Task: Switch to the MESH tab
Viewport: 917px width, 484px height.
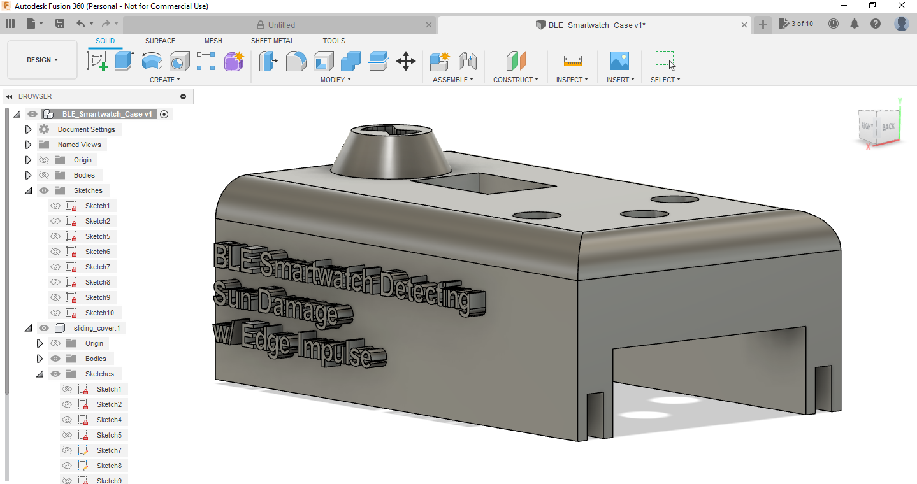Action: point(213,41)
